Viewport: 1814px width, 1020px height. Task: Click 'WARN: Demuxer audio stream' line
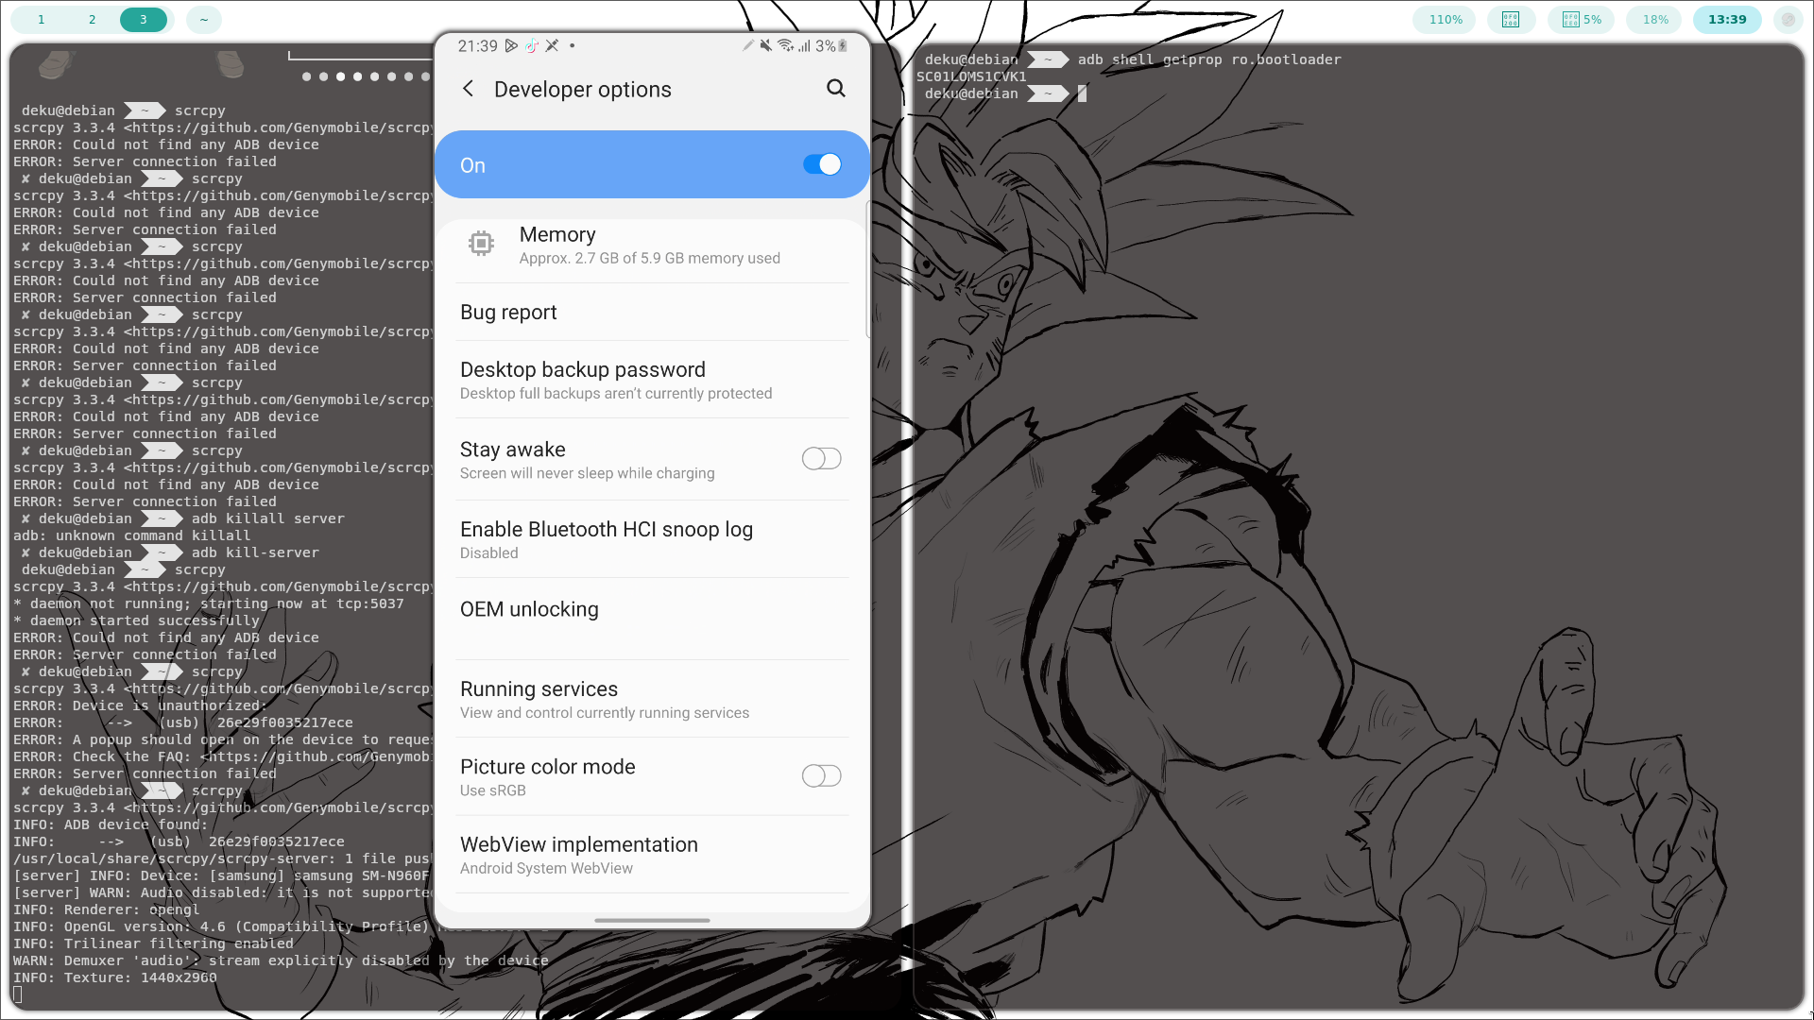281,960
